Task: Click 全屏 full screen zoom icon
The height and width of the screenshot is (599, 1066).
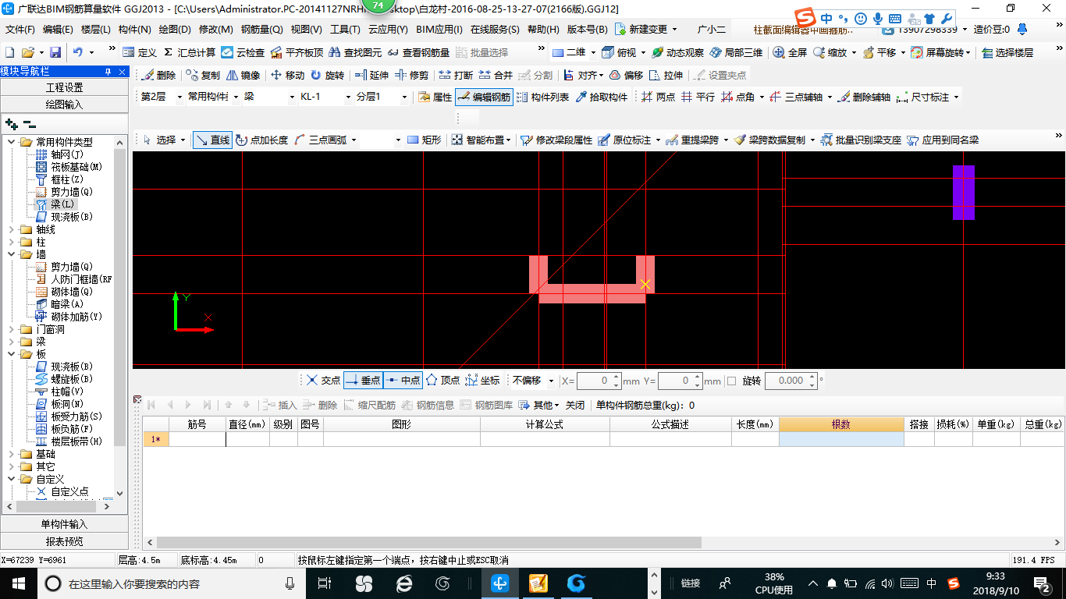Action: click(x=790, y=52)
